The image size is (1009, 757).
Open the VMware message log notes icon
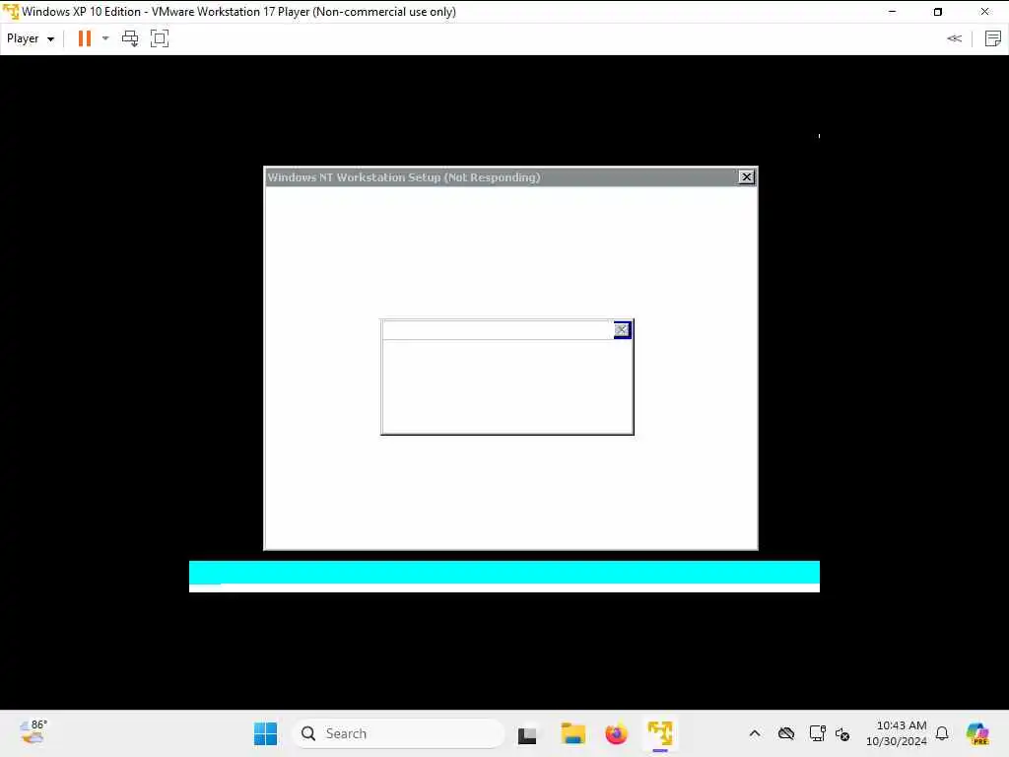tap(993, 38)
